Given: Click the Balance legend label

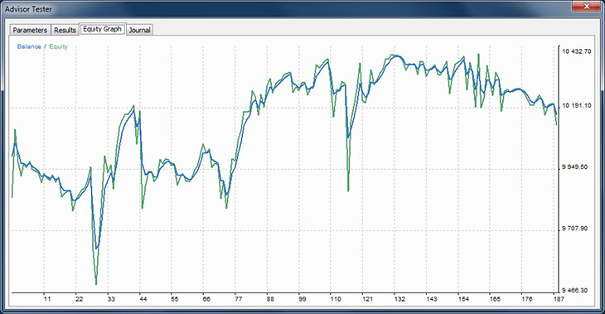Looking at the screenshot, I should (29, 46).
